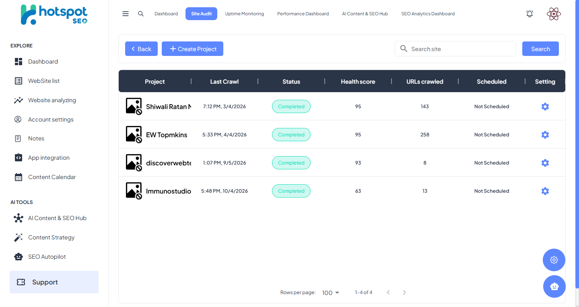Click the Account settings person icon
The height and width of the screenshot is (307, 579).
tap(18, 120)
